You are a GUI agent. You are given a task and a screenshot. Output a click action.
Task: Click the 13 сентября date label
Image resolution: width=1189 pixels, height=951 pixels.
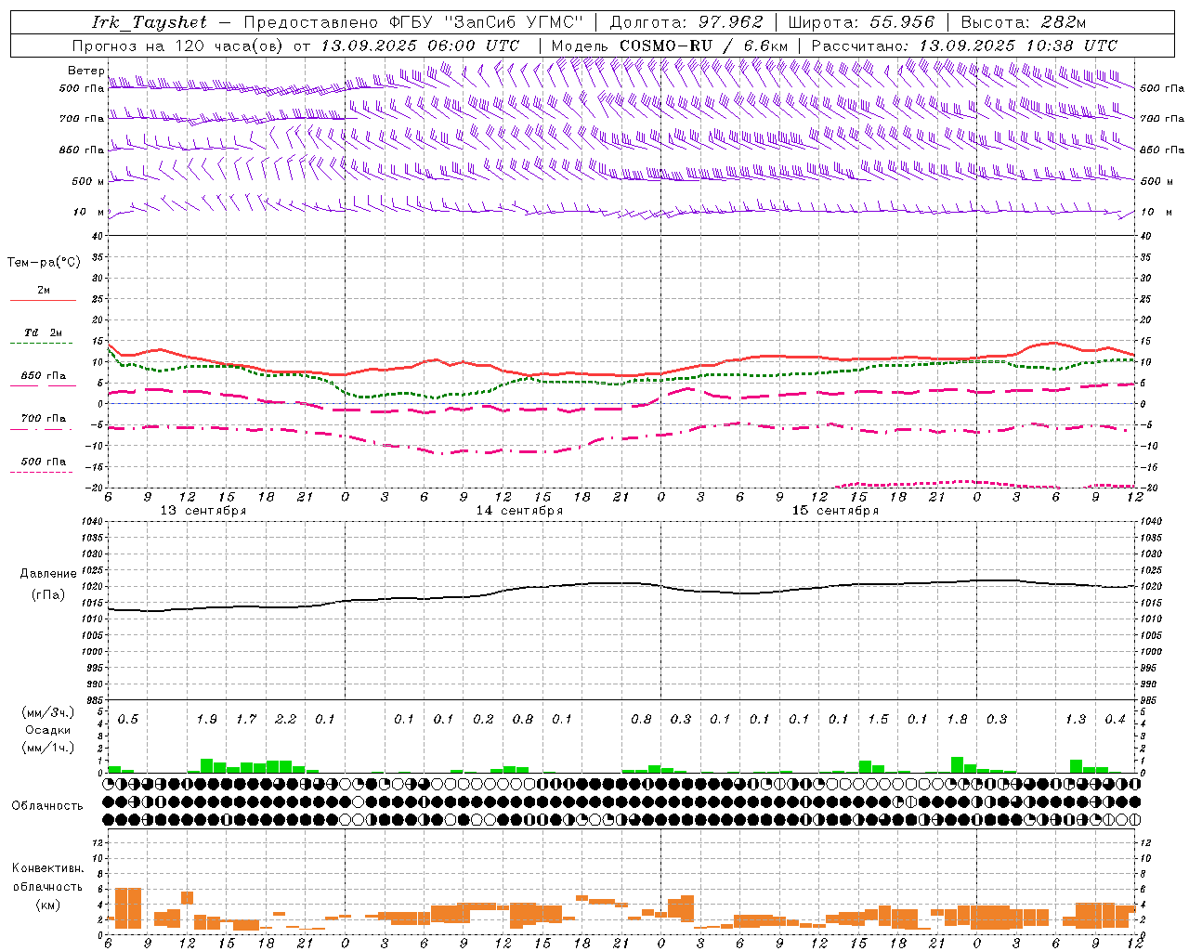coord(203,511)
